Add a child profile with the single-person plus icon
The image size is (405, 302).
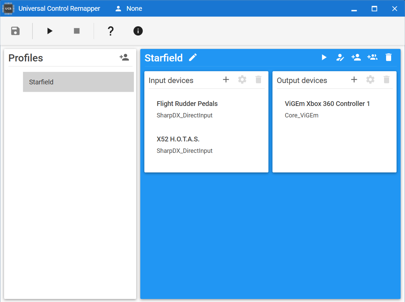click(356, 57)
